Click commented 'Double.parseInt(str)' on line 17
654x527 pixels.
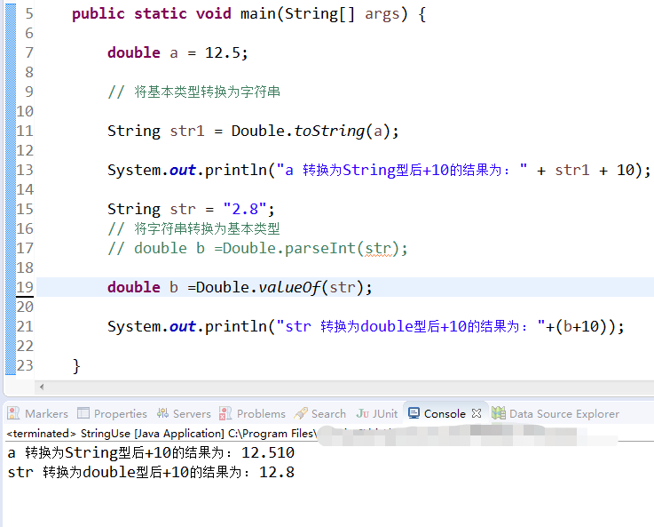click(x=311, y=249)
